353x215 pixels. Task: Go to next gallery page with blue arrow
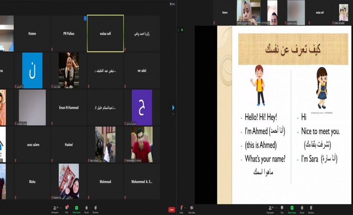pos(173,107)
